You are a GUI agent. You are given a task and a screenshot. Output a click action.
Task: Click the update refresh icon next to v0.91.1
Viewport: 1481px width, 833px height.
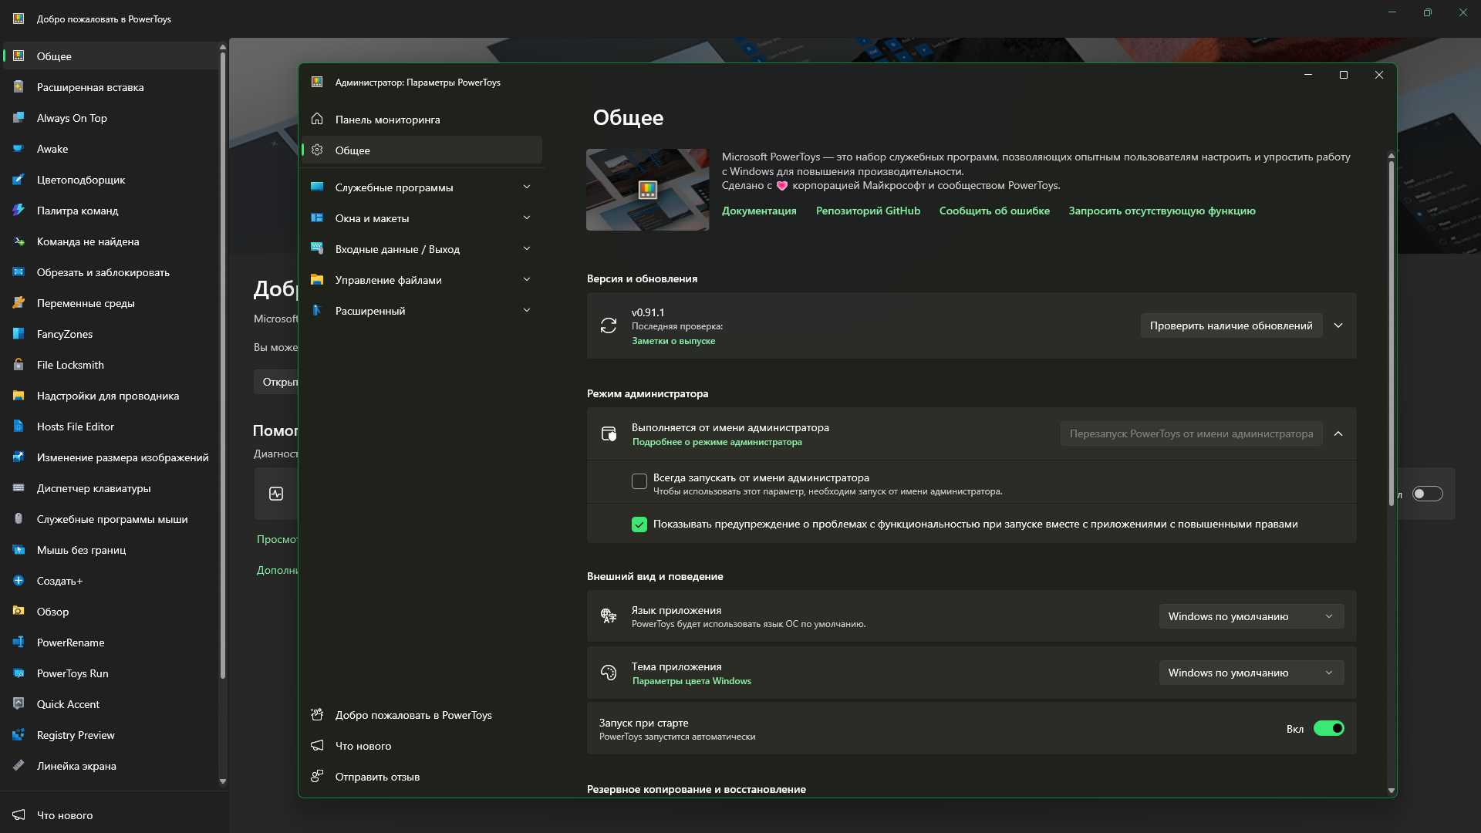[x=609, y=325]
